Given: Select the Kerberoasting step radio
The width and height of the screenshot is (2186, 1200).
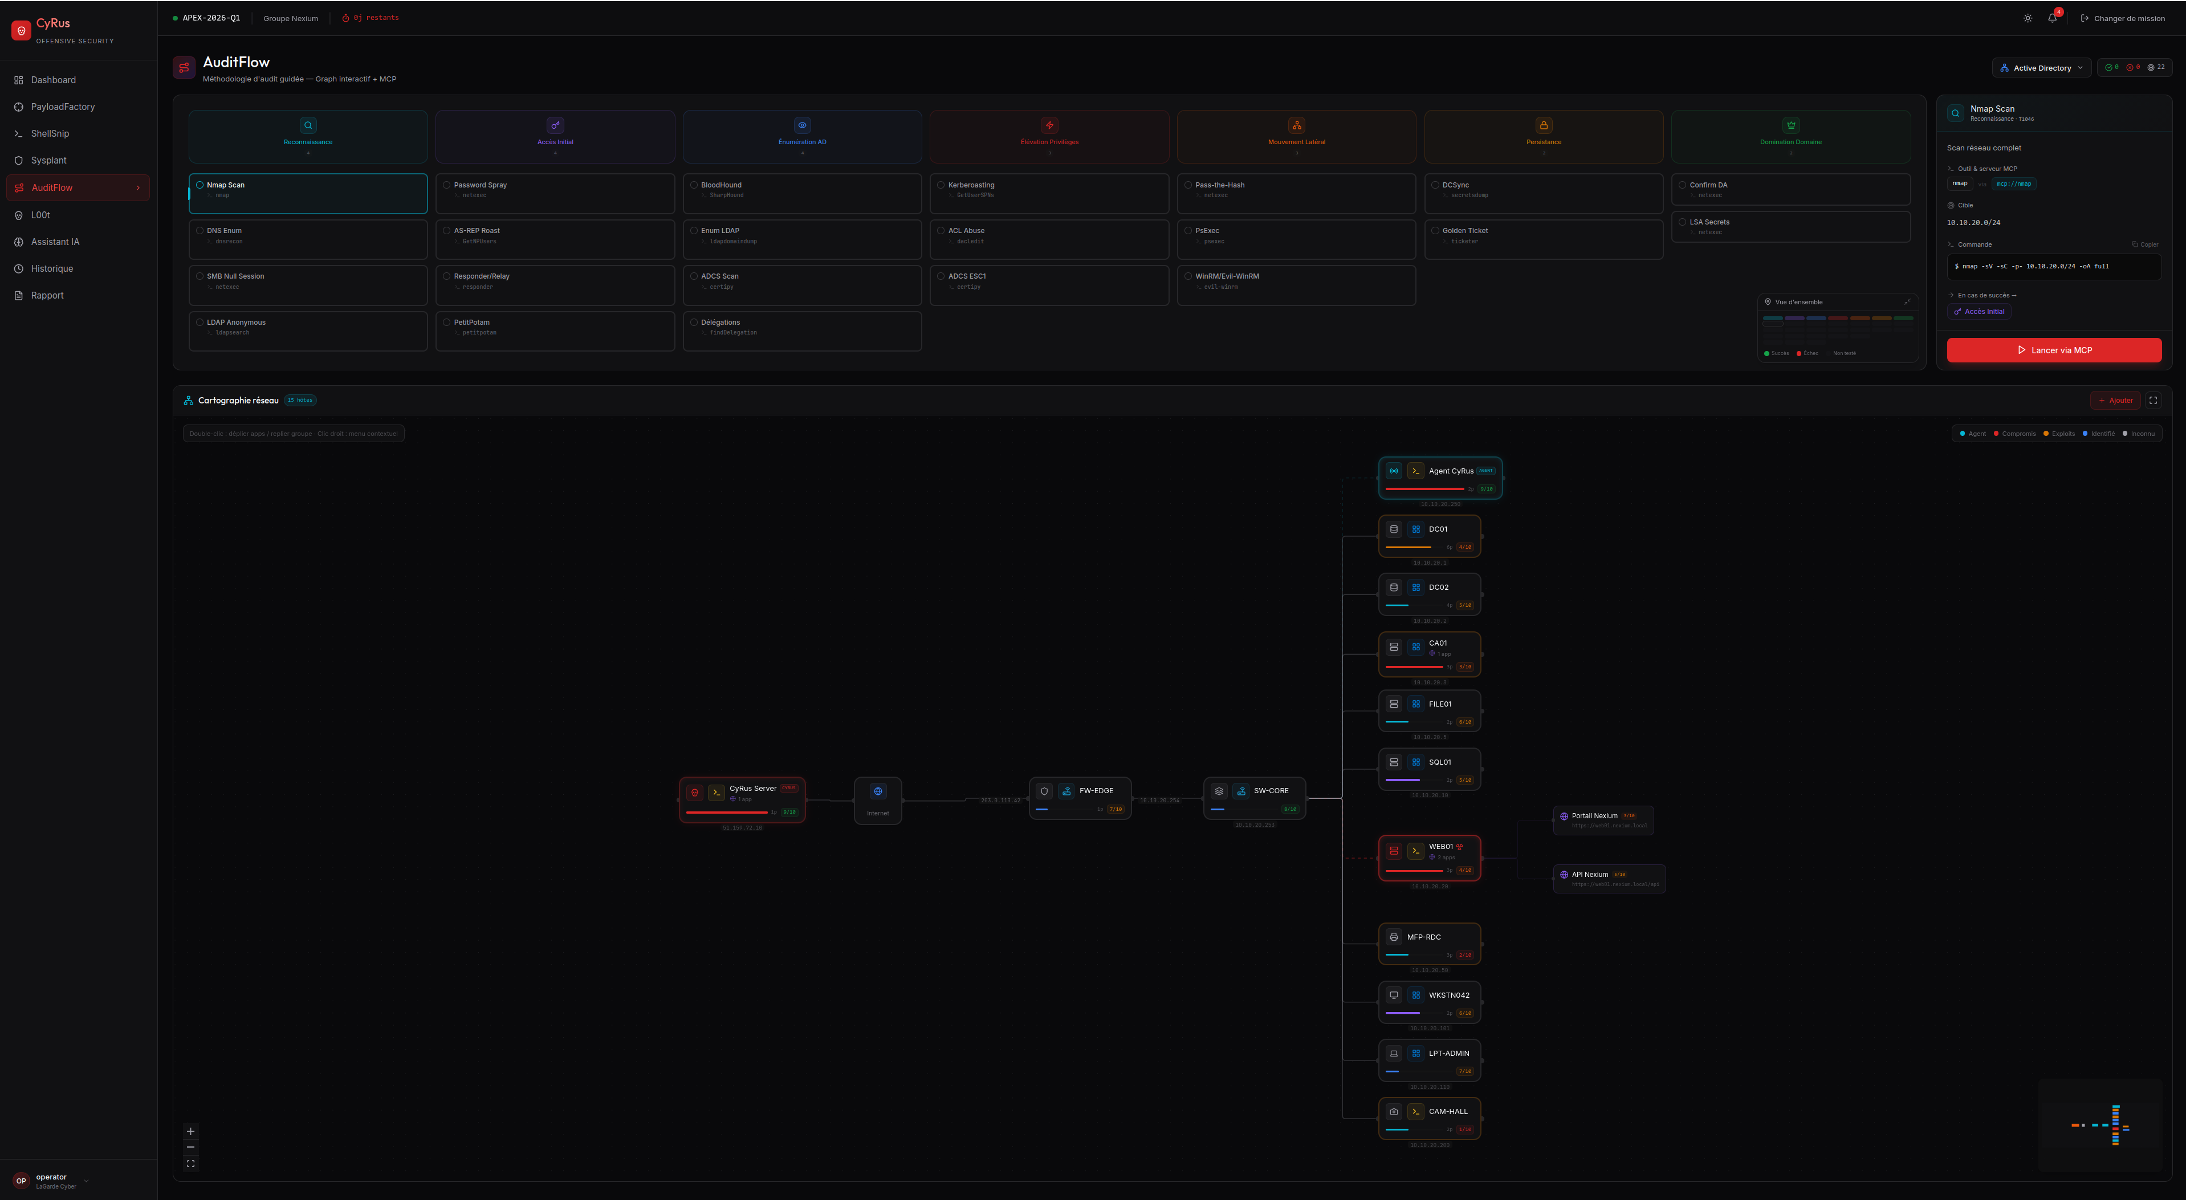Looking at the screenshot, I should pos(941,185).
